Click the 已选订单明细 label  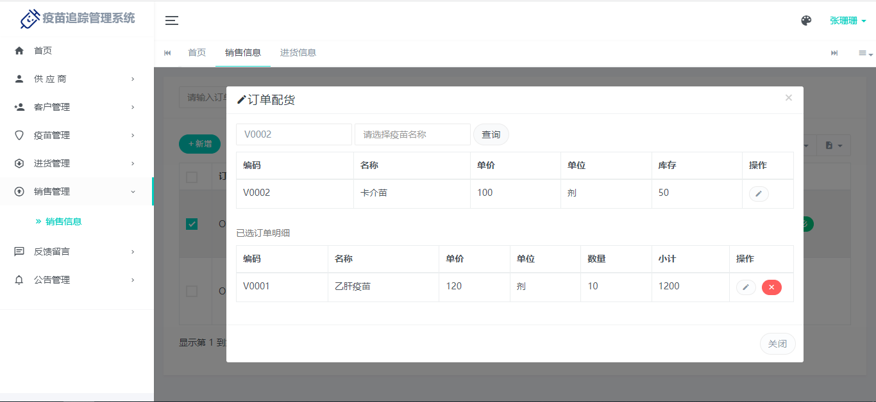(x=263, y=233)
